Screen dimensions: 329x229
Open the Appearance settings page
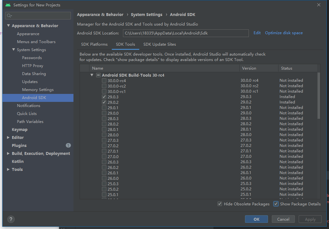(x=28, y=34)
